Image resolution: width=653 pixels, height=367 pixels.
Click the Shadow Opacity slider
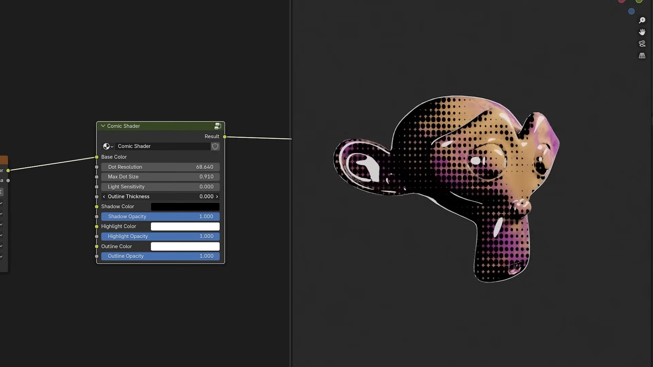click(160, 216)
